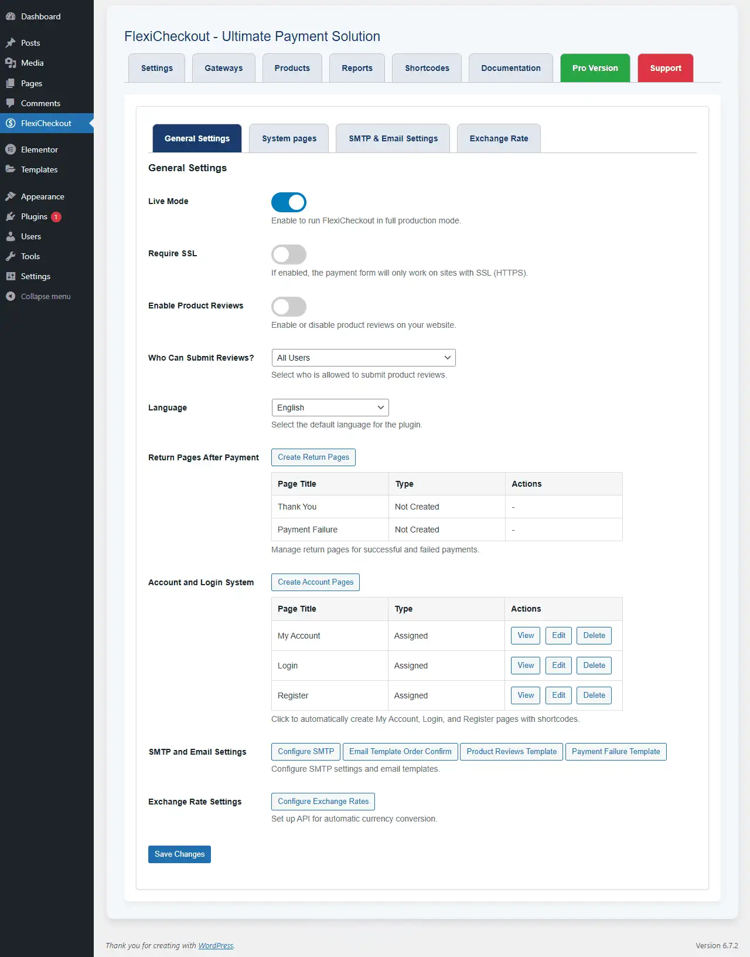Click the Dashboard gauge icon in sidebar

tap(11, 16)
